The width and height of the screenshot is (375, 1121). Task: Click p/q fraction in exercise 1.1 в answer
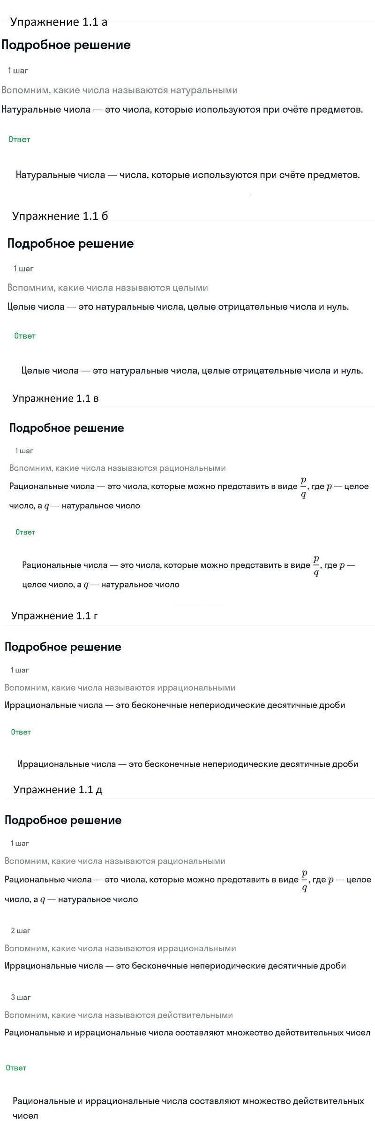pos(316,565)
